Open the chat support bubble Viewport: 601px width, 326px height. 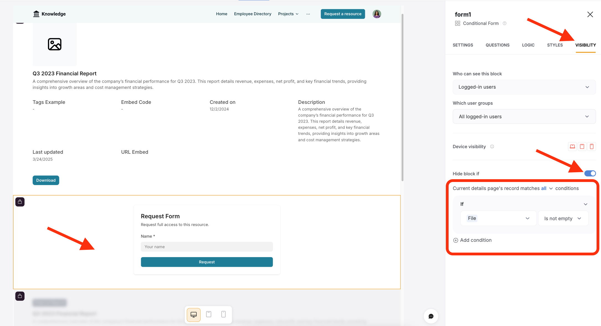coord(431,316)
